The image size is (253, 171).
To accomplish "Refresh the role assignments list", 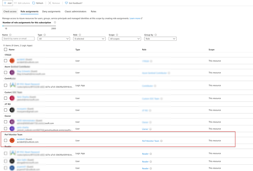I will (38, 3).
